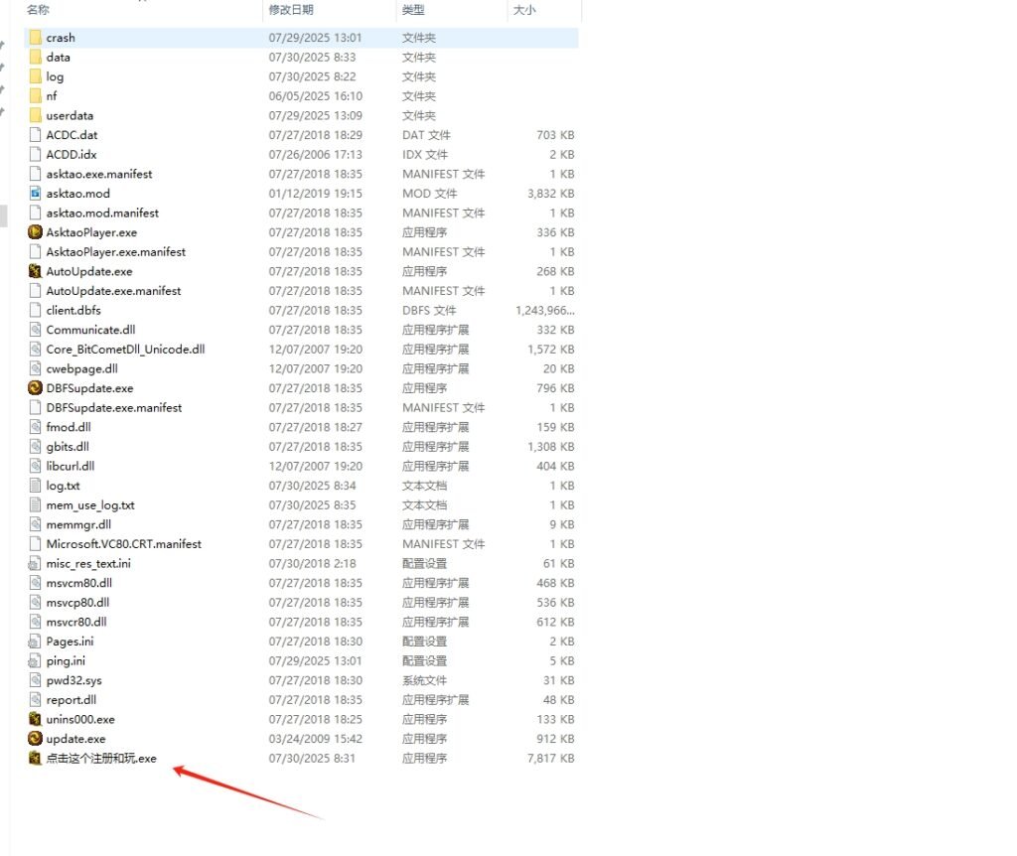1017x856 pixels.
Task: Click the asktao.mod file icon
Action: [x=36, y=194]
